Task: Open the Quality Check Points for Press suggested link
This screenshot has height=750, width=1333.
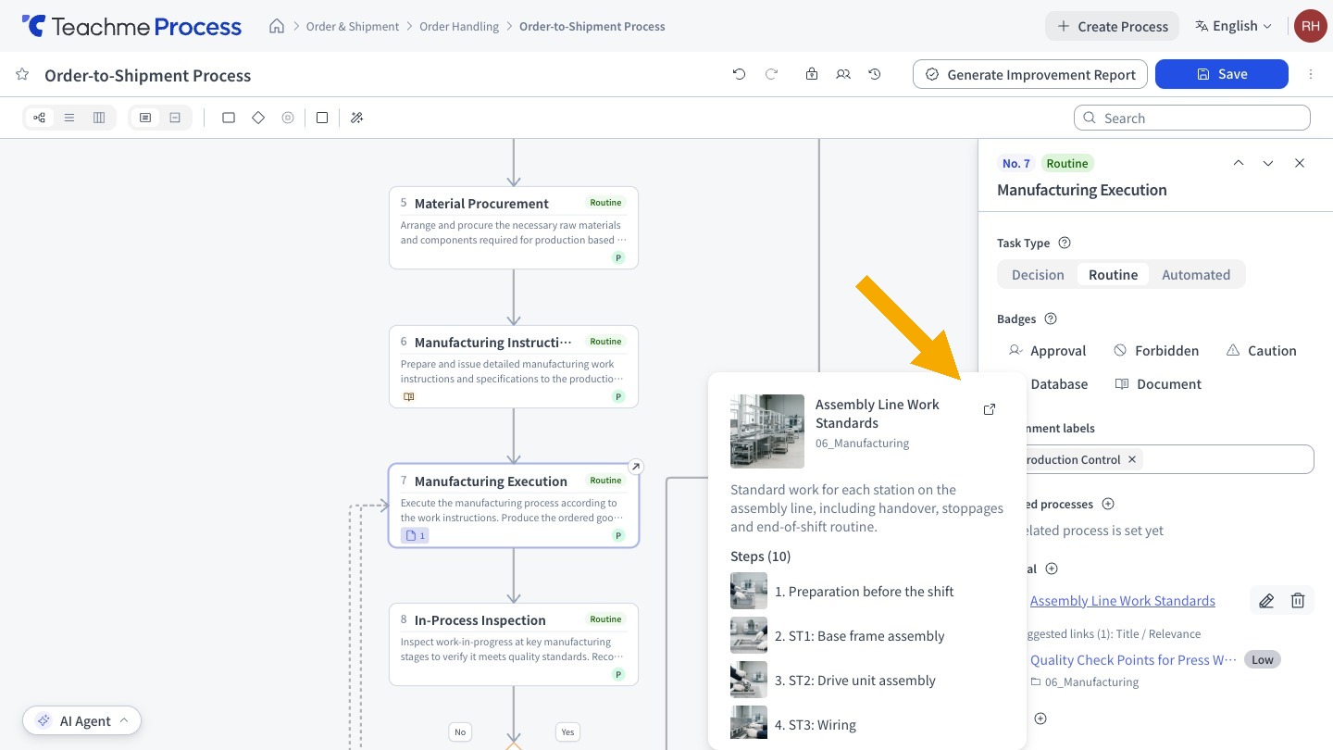Action: point(1133,660)
